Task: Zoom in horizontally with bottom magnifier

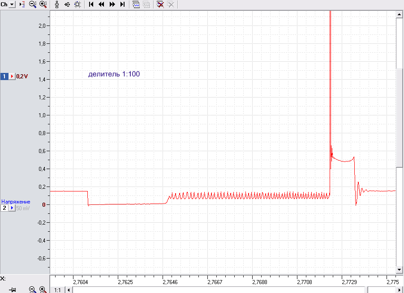Action: tap(43, 289)
